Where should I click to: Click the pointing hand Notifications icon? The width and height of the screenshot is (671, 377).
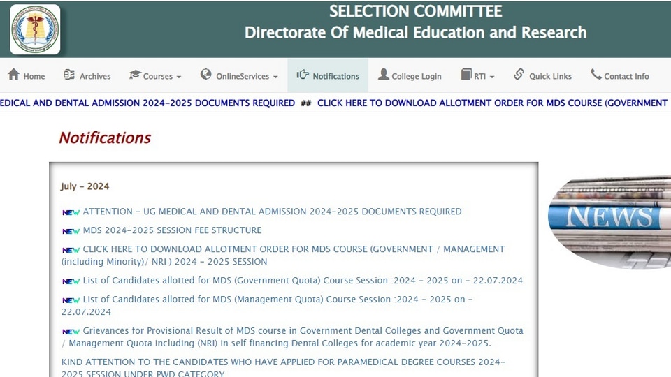tap(303, 75)
